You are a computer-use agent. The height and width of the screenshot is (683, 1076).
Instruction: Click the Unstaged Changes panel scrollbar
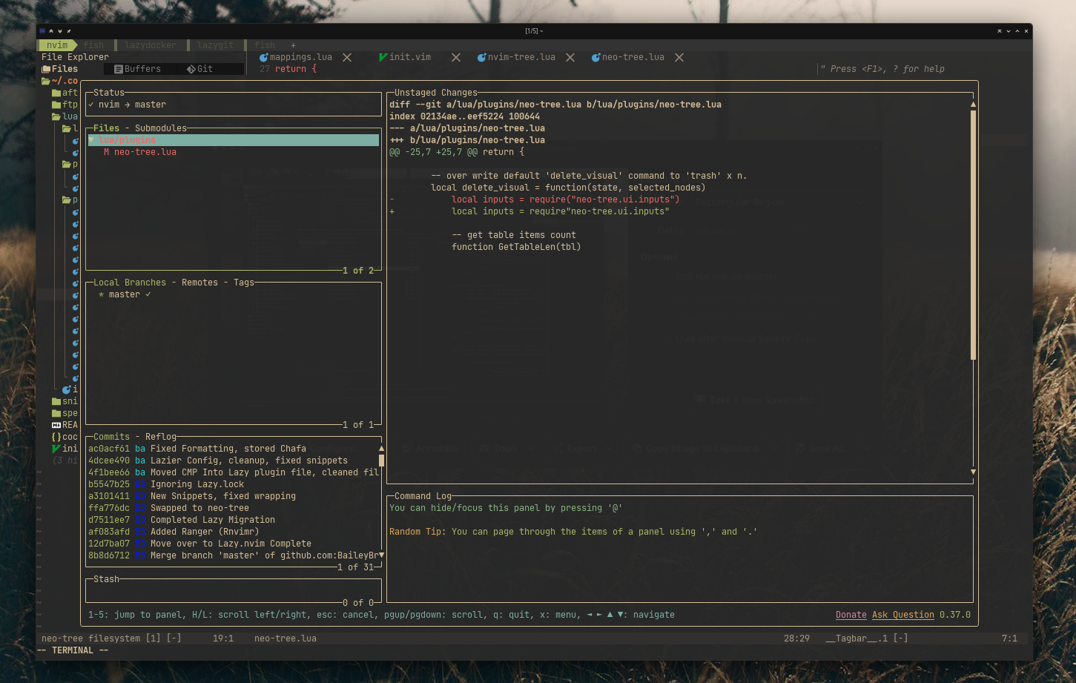tap(973, 234)
